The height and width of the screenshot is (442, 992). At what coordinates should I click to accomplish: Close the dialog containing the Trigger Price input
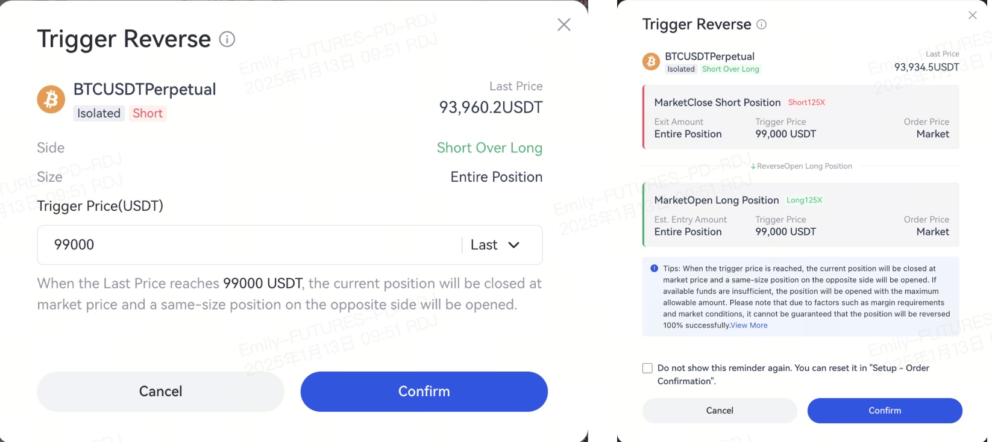(x=563, y=25)
